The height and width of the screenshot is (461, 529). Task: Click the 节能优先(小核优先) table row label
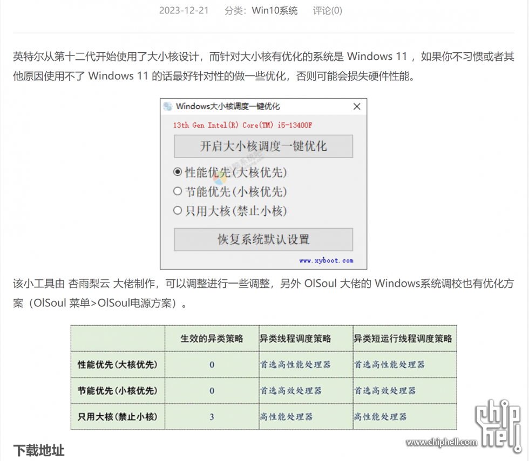click(x=118, y=390)
